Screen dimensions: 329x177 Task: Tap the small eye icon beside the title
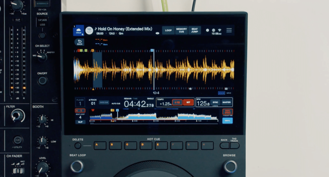coord(157,33)
